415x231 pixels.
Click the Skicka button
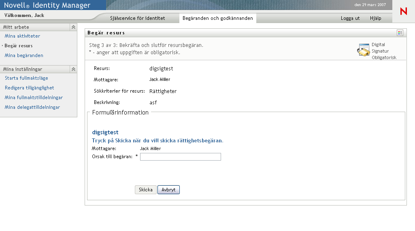coord(146,190)
